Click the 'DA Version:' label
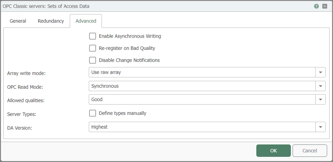The width and height of the screenshot is (333, 162). [x=20, y=128]
